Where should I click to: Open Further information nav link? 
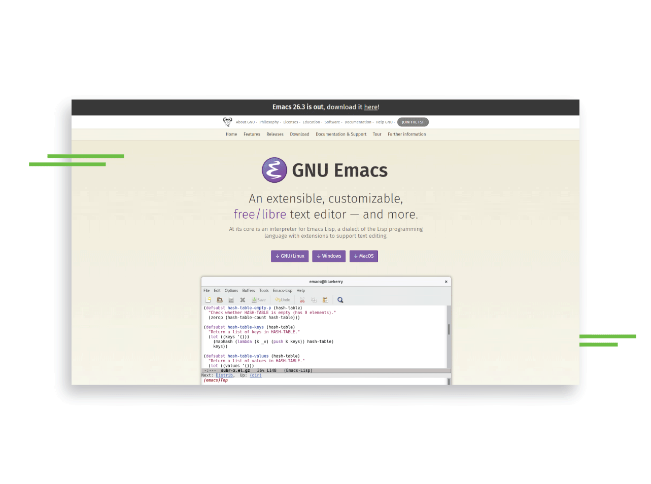[x=407, y=134]
